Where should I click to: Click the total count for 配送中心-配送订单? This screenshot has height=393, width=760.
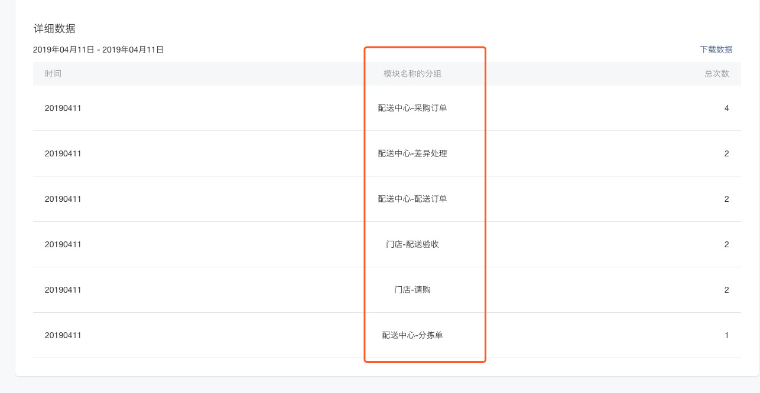[726, 199]
